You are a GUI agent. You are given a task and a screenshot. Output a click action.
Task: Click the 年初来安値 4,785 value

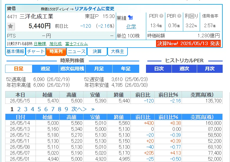117,85
